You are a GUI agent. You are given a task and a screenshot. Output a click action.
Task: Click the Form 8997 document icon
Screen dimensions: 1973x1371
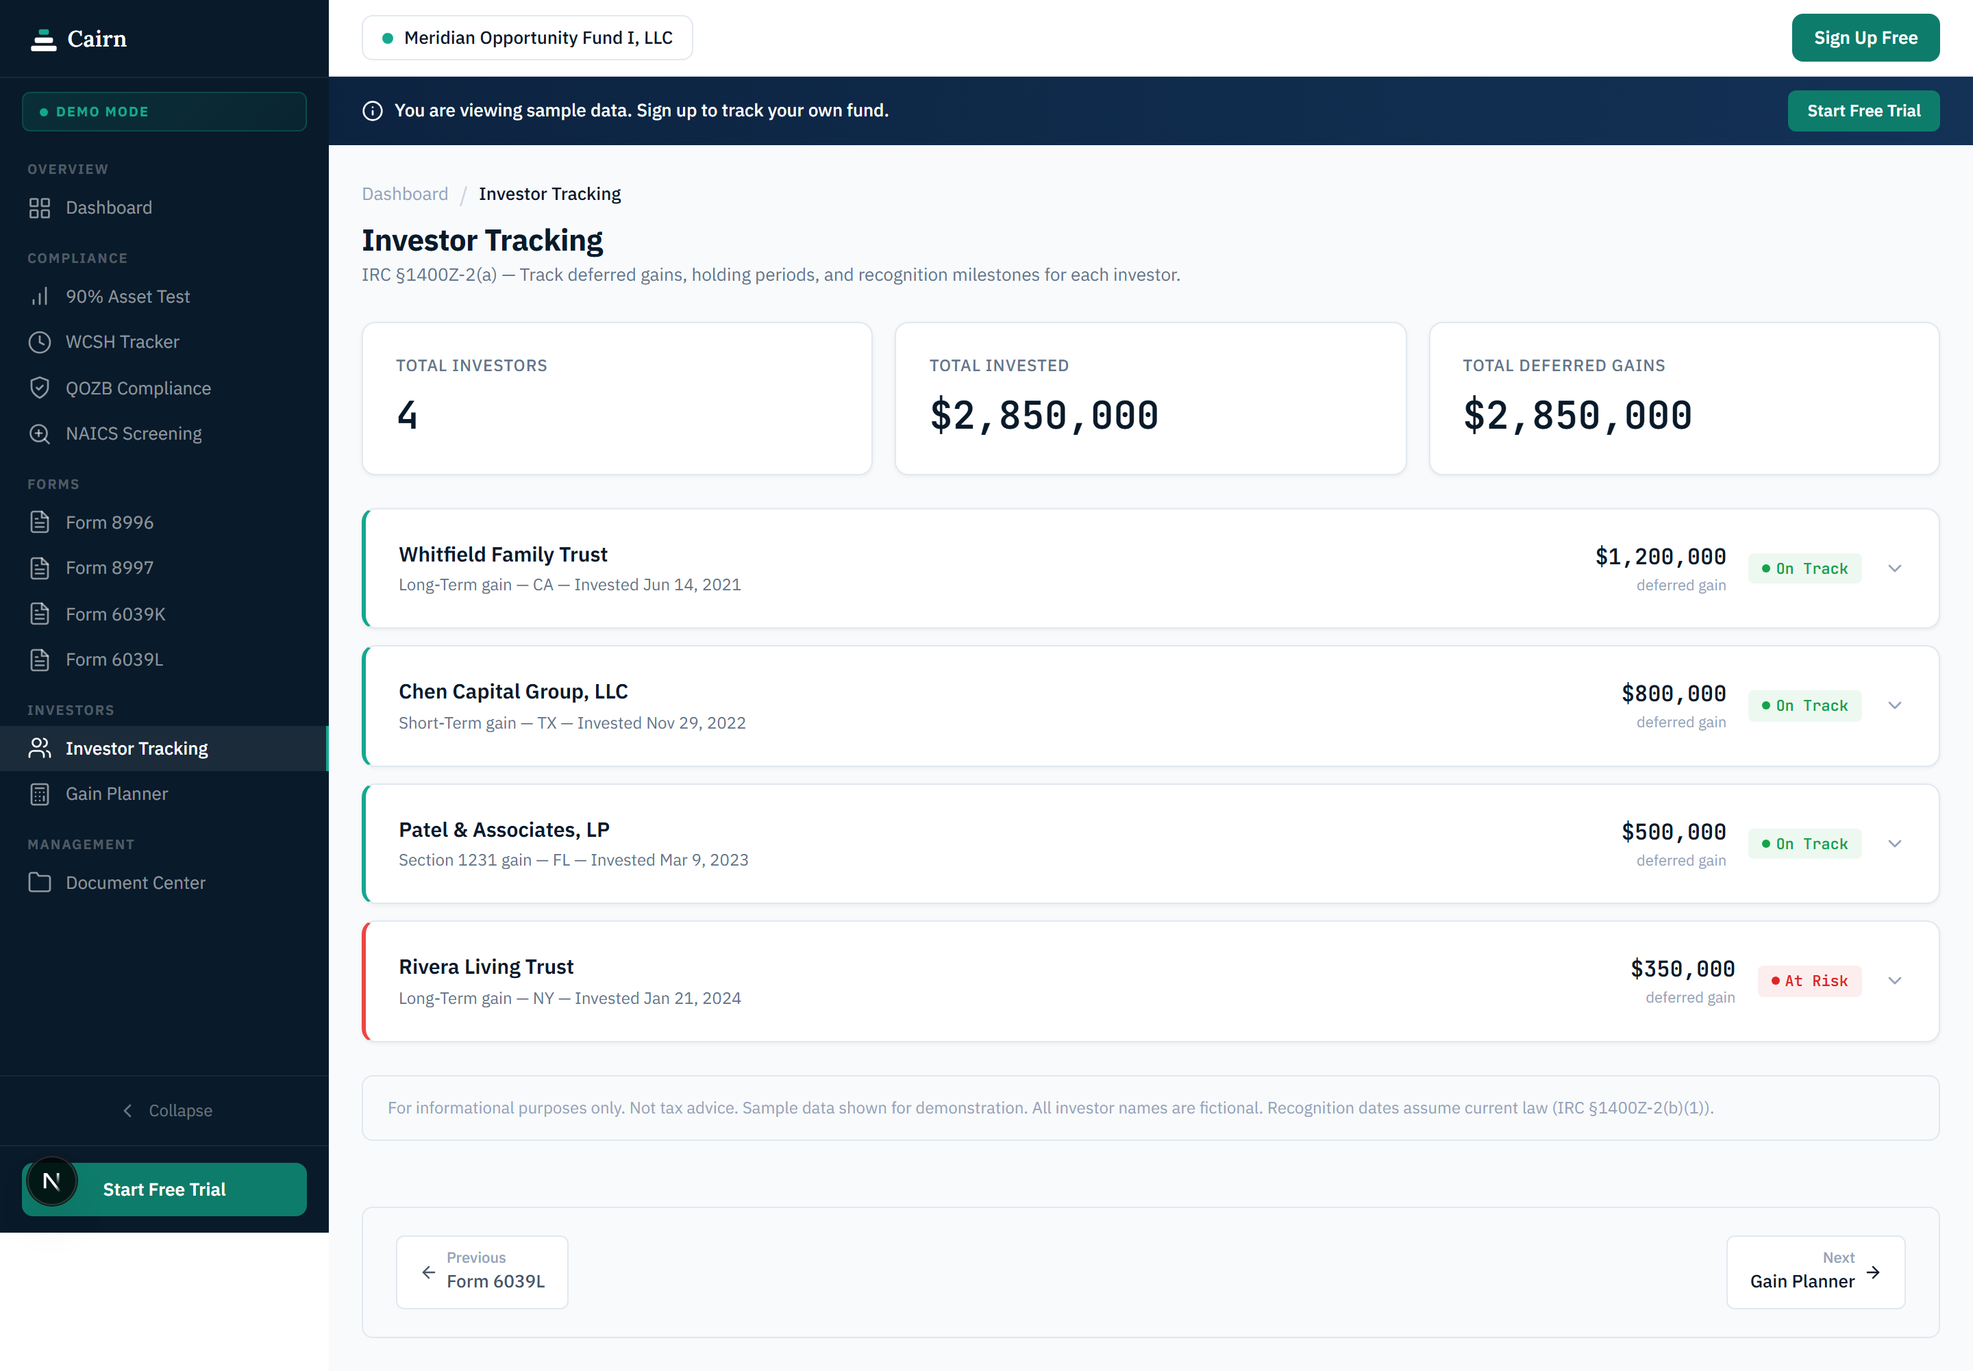(x=40, y=568)
